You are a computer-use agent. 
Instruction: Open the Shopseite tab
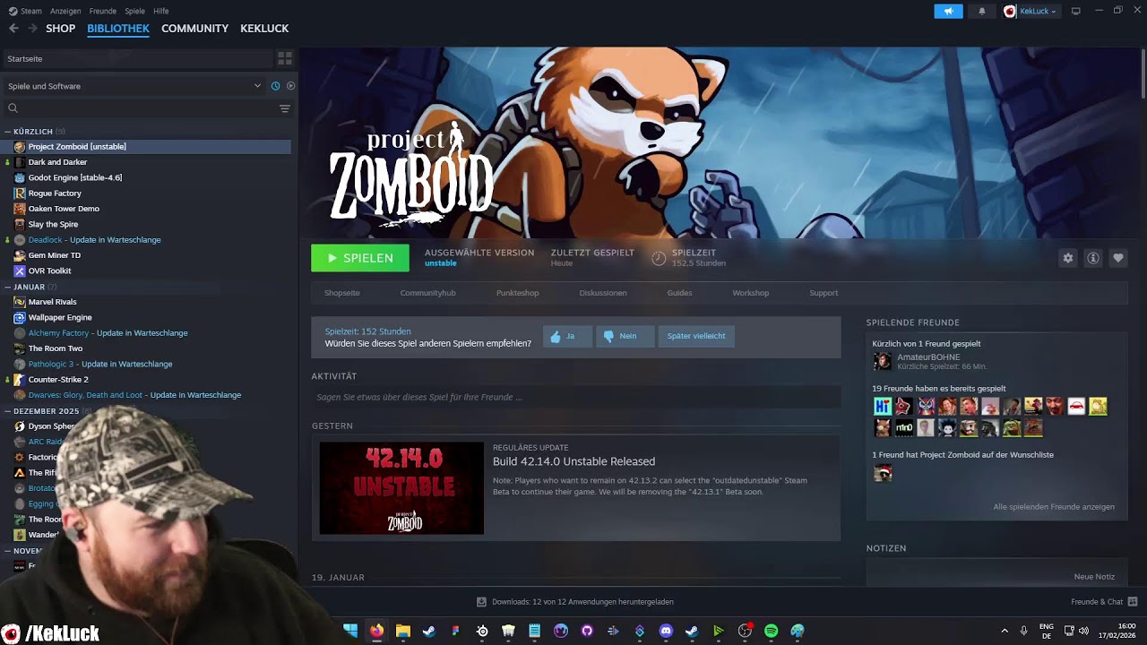pos(342,293)
